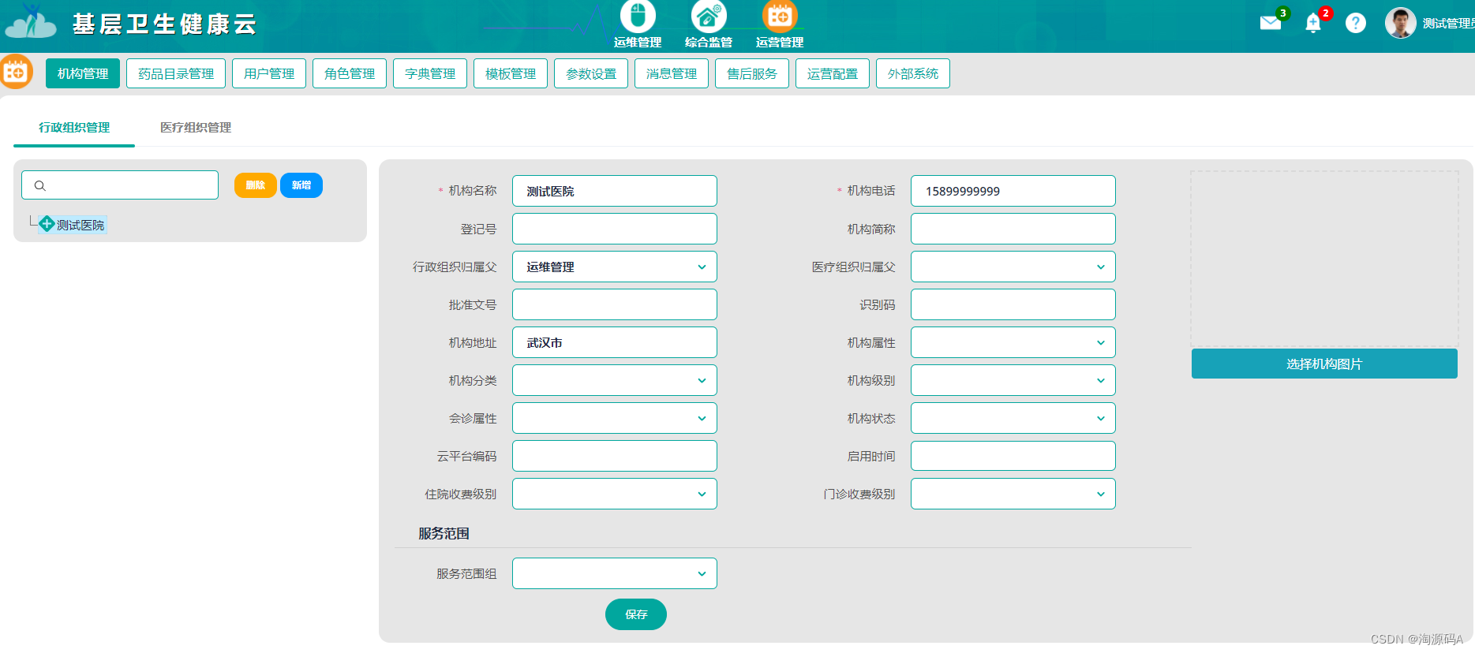This screenshot has height=653, width=1475.
Task: Expand the 会诊属性 dropdown
Action: tap(615, 418)
